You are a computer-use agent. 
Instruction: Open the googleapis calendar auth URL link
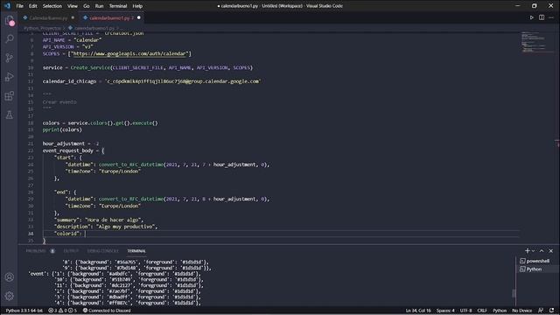pyautogui.click(x=130, y=53)
